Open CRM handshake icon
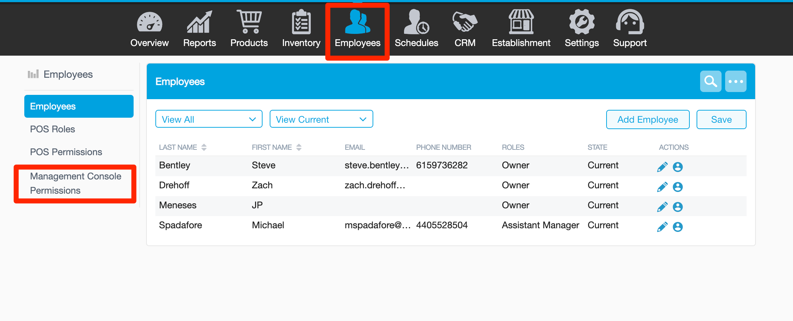This screenshot has height=321, width=793. tap(465, 22)
